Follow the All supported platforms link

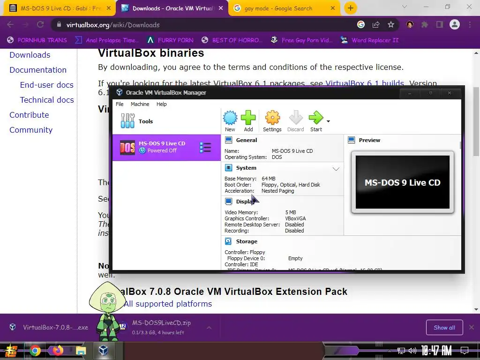pos(168,304)
